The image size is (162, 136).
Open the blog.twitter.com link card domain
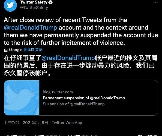point(58,92)
